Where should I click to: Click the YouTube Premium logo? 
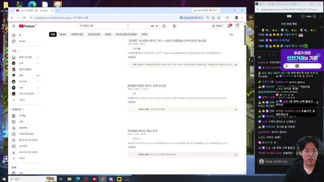(27, 26)
